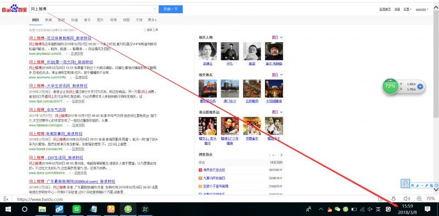The width and height of the screenshot is (439, 216).
Task: Open the 更多» tab menu
Action: coord(152,20)
